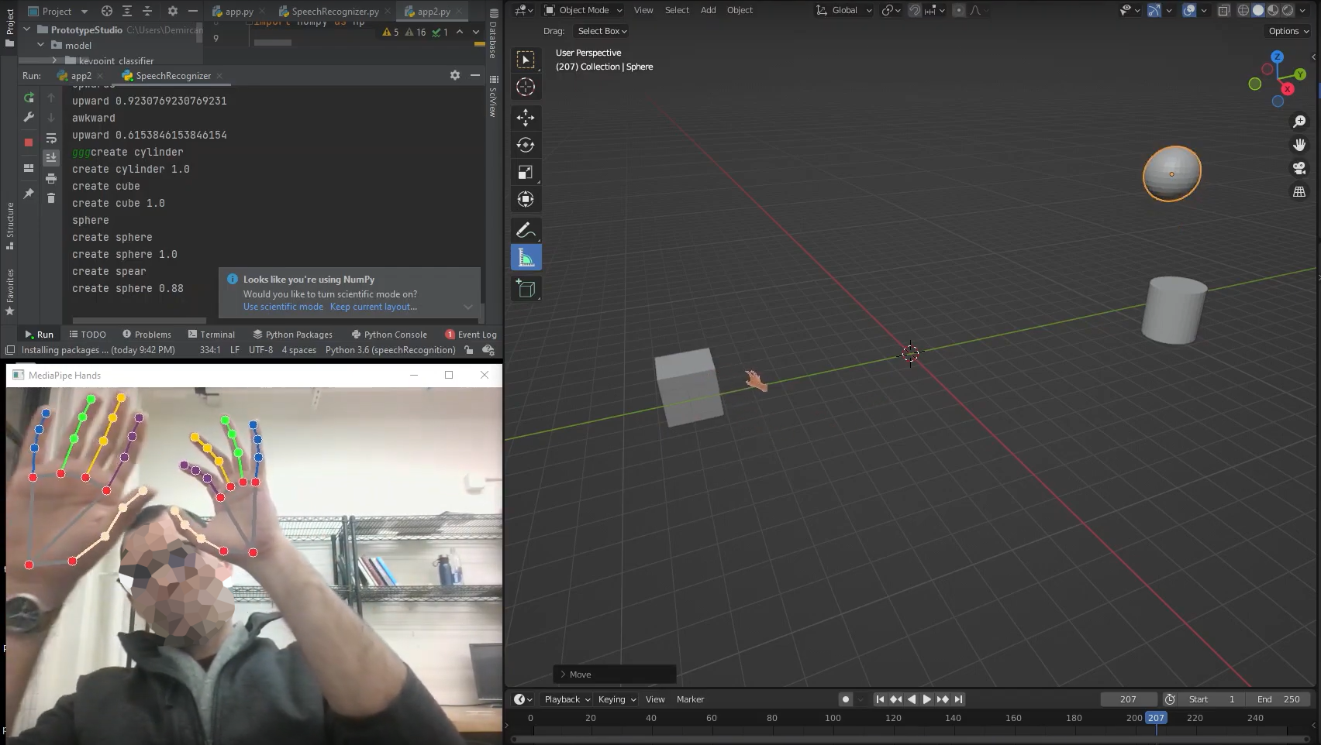1321x745 pixels.
Task: Toggle soft-wrap in Run console
Action: (51, 139)
